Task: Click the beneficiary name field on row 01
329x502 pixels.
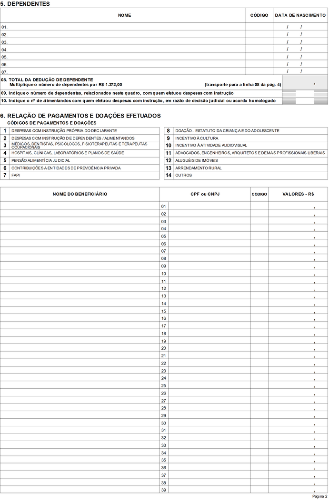Action: [80, 206]
